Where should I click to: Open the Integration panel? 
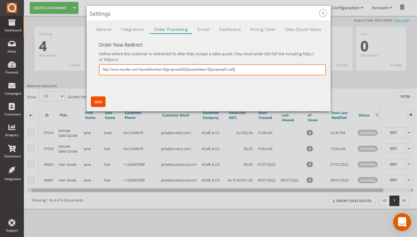coord(12,173)
